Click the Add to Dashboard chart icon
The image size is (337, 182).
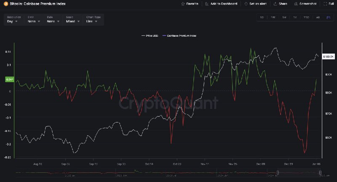click(x=207, y=4)
